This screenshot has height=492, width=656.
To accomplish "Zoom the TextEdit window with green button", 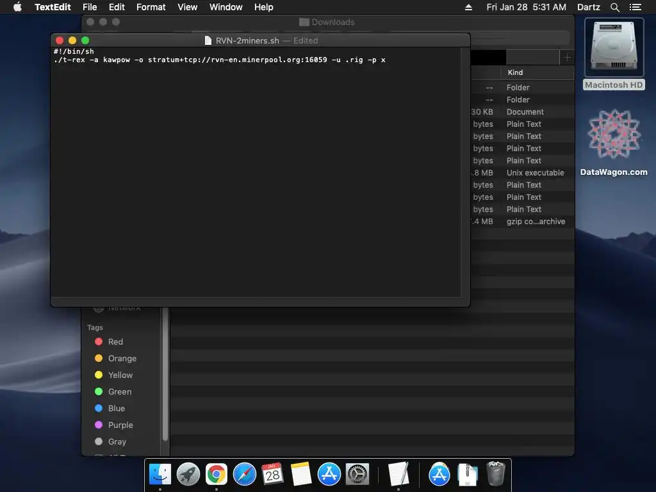I will (85, 40).
